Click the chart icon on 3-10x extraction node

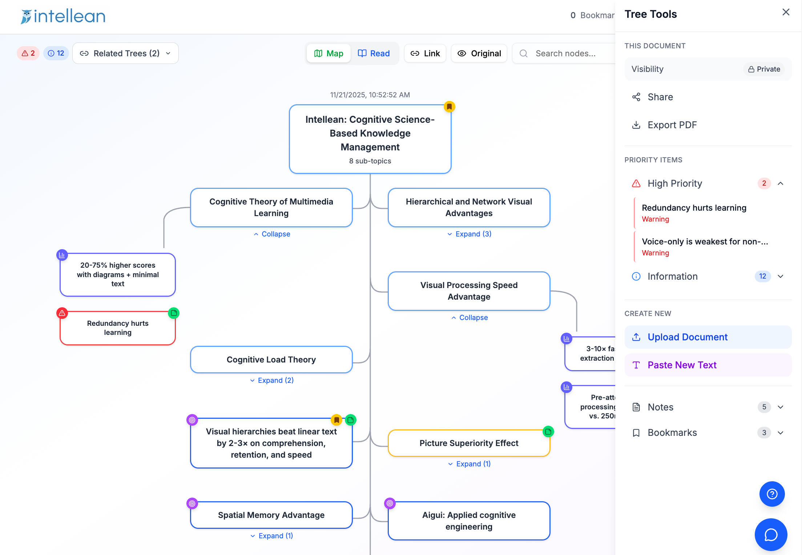(x=567, y=339)
